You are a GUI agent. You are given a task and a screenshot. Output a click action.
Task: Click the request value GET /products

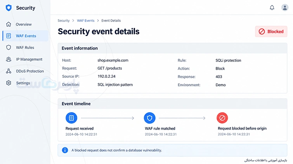click(x=110, y=68)
